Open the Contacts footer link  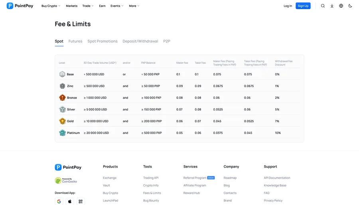click(230, 193)
